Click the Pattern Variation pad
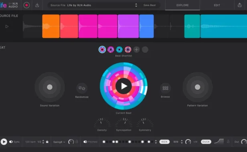 click(x=197, y=87)
